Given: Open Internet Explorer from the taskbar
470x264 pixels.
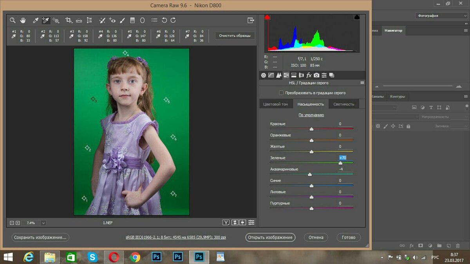Looking at the screenshot, I should point(28,257).
